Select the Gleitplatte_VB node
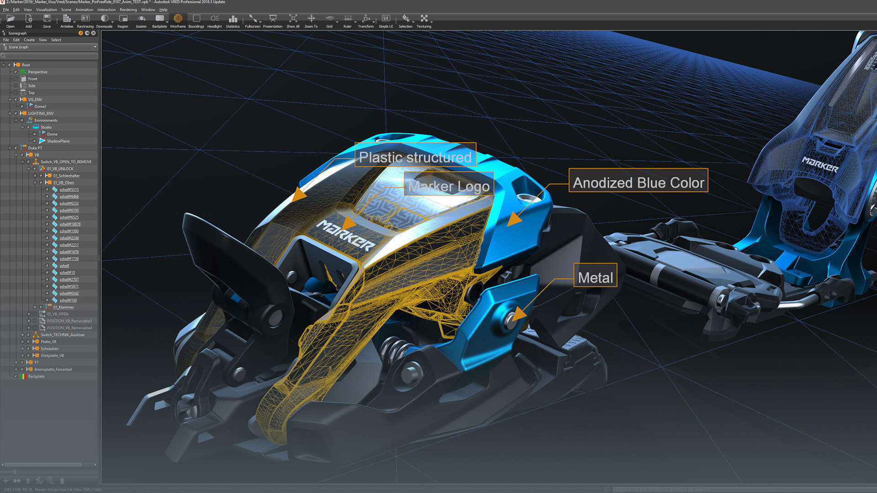 click(x=52, y=356)
